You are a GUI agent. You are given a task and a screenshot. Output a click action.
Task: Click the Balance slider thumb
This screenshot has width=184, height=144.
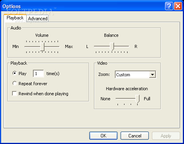click(112, 47)
